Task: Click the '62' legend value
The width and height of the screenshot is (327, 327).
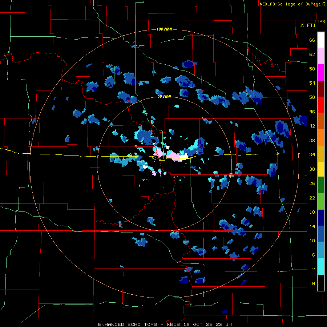Action: tap(312, 54)
